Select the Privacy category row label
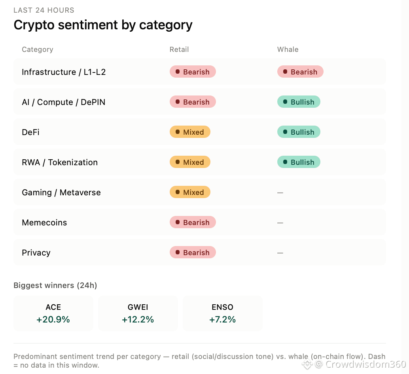 (36, 253)
